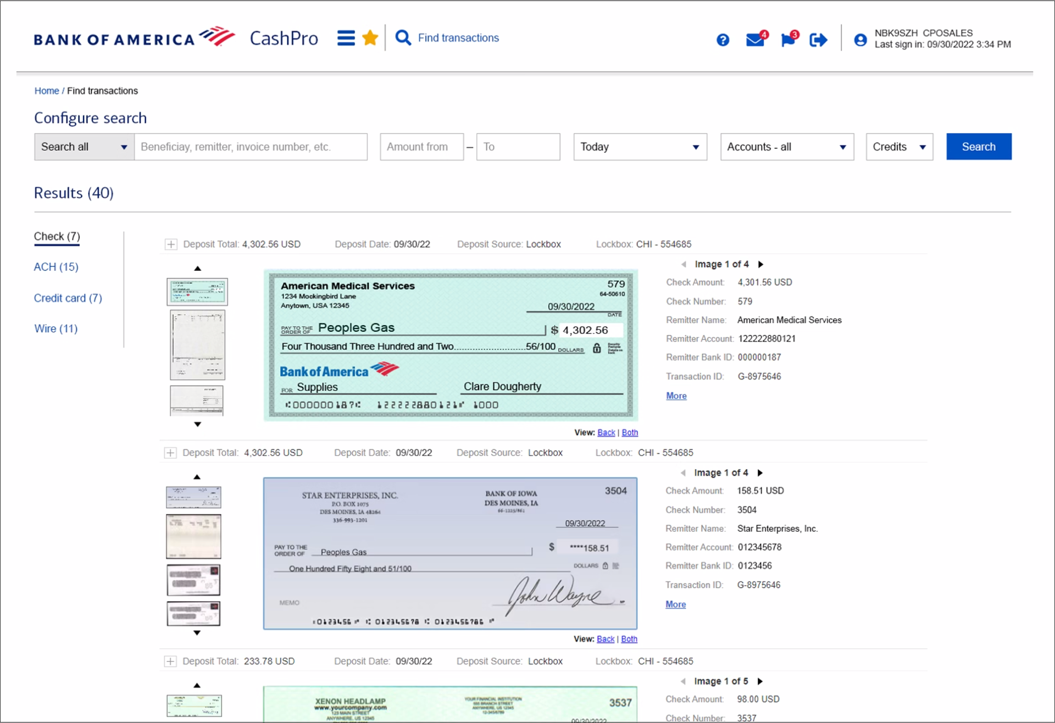Go to next image for check 3537
This screenshot has height=723, width=1055.
point(760,681)
